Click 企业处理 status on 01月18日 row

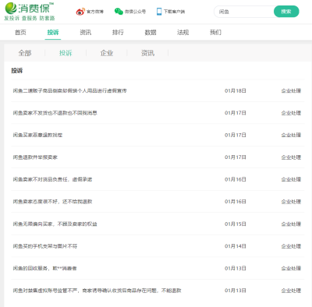coord(291,90)
